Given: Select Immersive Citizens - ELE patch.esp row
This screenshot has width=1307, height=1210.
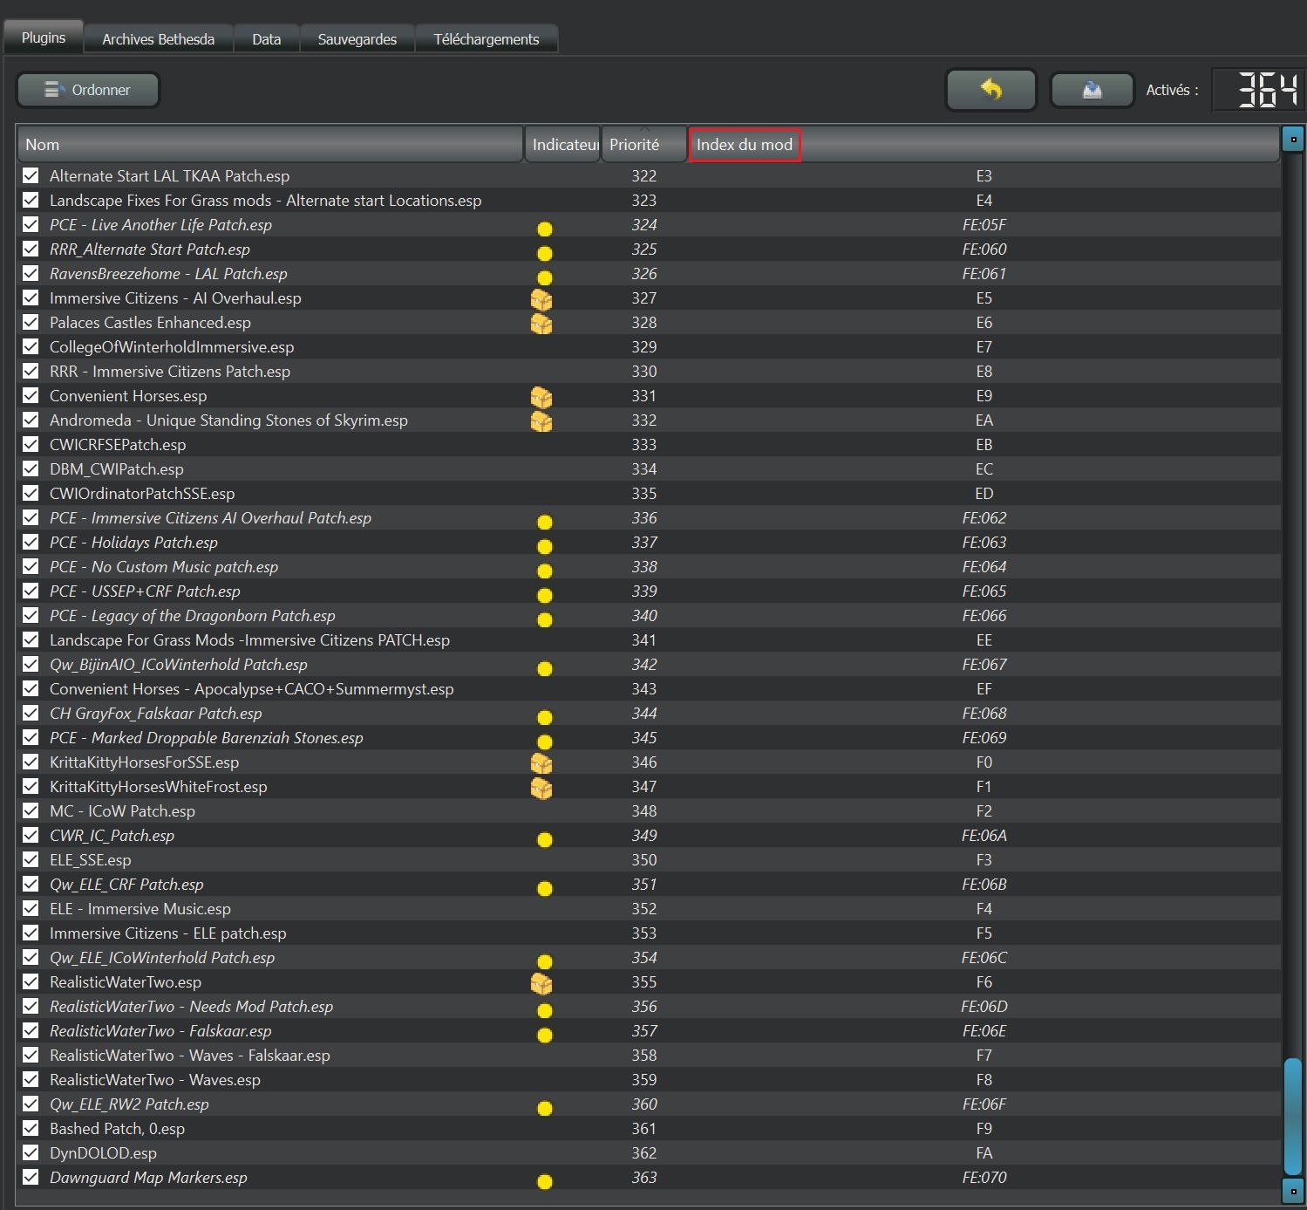Looking at the screenshot, I should (649, 933).
